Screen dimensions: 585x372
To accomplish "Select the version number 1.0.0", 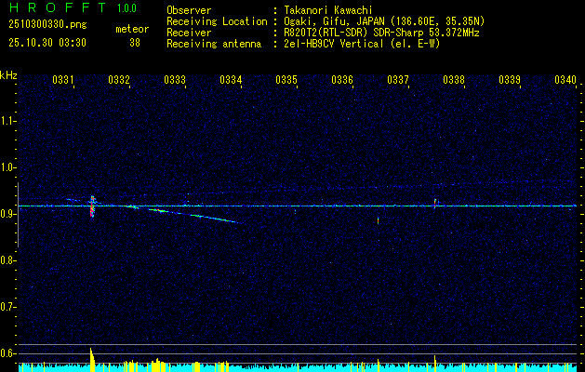I will click(126, 8).
